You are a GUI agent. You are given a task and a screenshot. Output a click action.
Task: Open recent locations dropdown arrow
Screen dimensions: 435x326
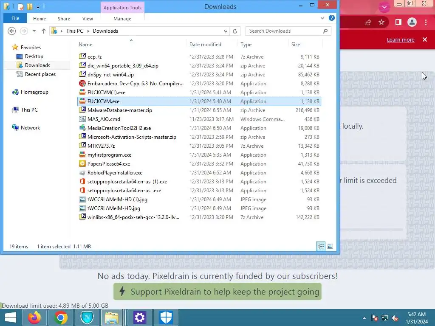tap(34, 31)
